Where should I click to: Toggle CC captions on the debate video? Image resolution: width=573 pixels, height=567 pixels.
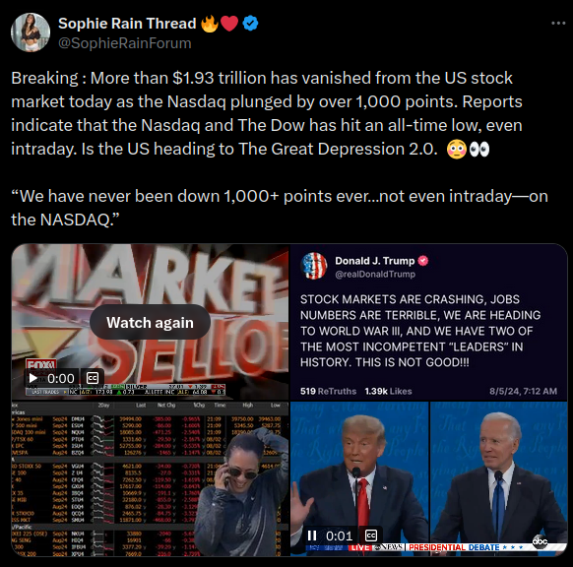[x=371, y=535]
